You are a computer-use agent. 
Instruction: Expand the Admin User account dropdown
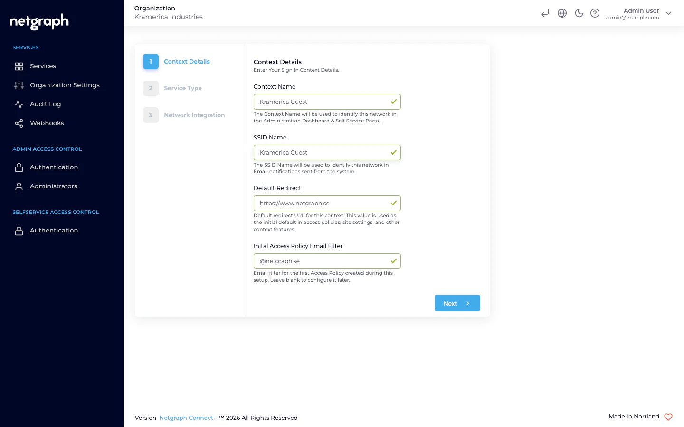tap(668, 13)
